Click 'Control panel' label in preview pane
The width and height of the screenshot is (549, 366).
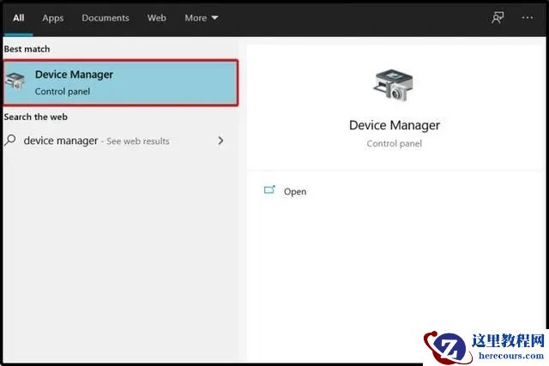point(395,143)
